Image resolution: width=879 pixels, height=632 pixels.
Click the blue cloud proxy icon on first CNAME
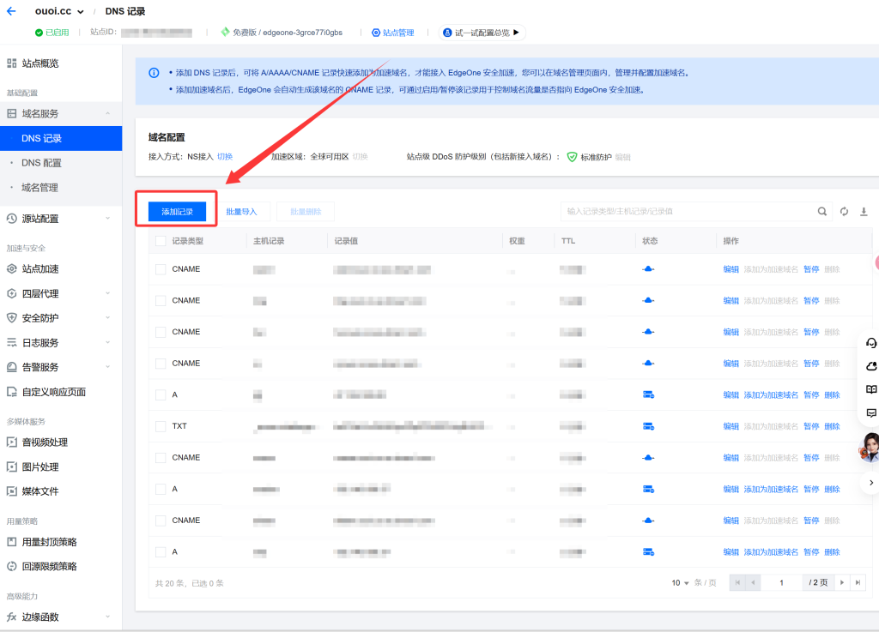[649, 268]
